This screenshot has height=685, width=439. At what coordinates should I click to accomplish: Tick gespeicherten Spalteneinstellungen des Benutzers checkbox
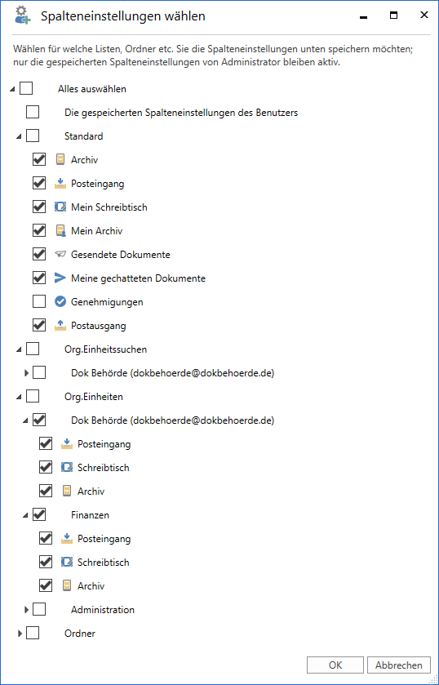pos(33,113)
